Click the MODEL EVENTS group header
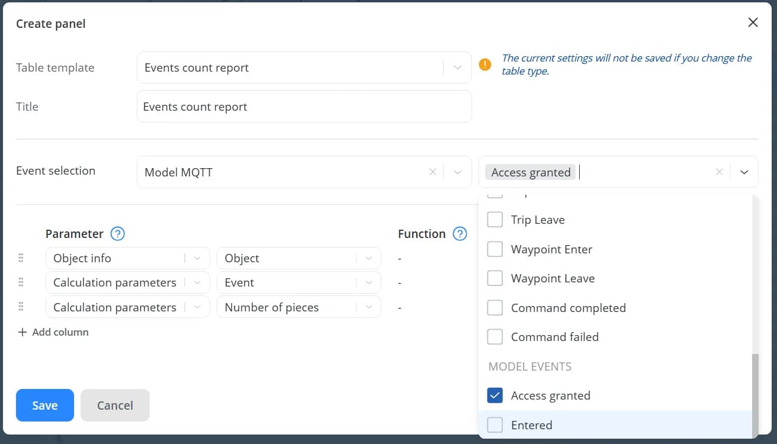777x444 pixels. [x=530, y=366]
